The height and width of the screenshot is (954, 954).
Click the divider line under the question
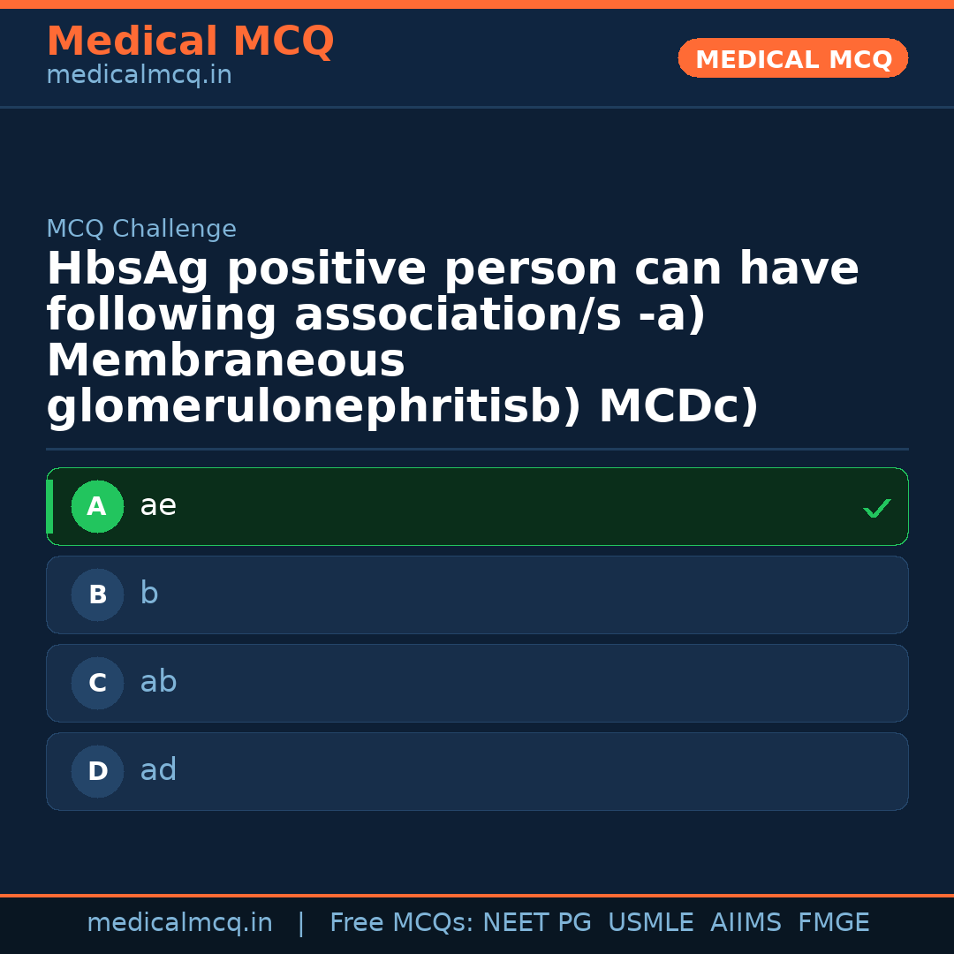click(477, 450)
